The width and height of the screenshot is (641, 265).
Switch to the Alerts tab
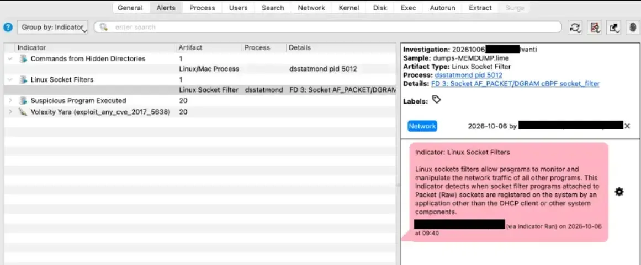(x=166, y=8)
